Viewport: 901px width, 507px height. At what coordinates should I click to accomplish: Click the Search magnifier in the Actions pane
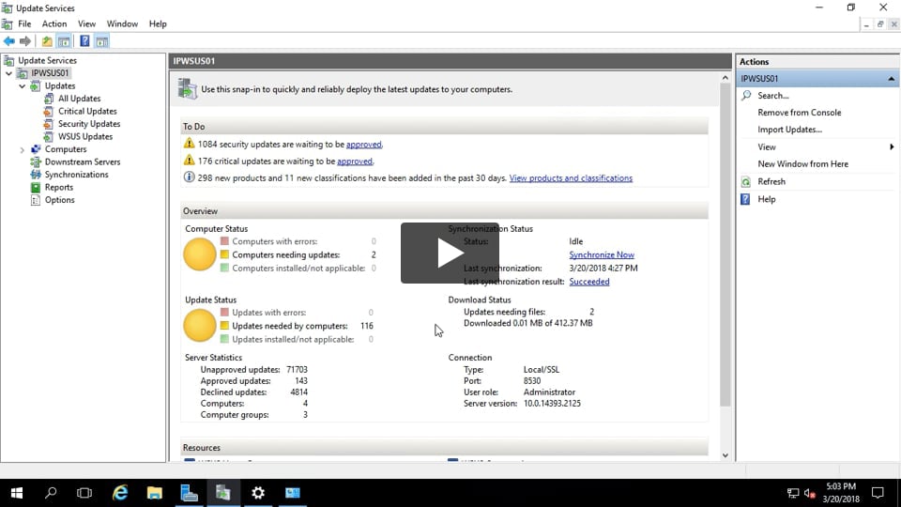point(746,96)
